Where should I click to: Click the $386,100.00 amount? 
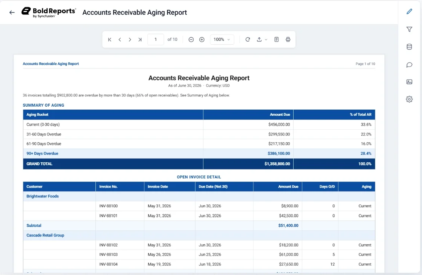click(x=279, y=154)
